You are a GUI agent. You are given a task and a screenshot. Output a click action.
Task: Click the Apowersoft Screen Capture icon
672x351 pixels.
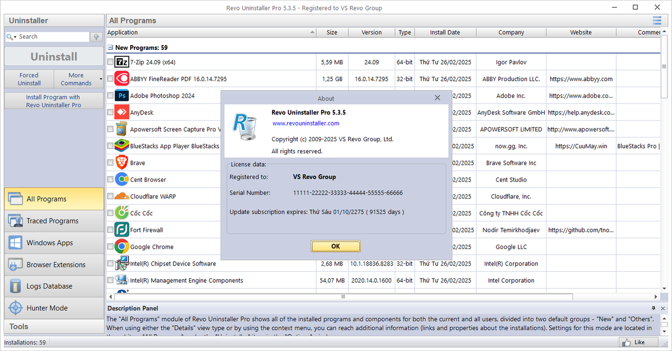[121, 129]
